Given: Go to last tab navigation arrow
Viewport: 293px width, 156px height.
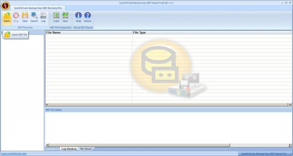Looking at the screenshot, I should pos(57,149).
